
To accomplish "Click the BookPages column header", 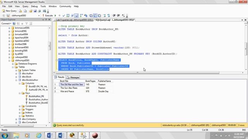I will [90, 81].
